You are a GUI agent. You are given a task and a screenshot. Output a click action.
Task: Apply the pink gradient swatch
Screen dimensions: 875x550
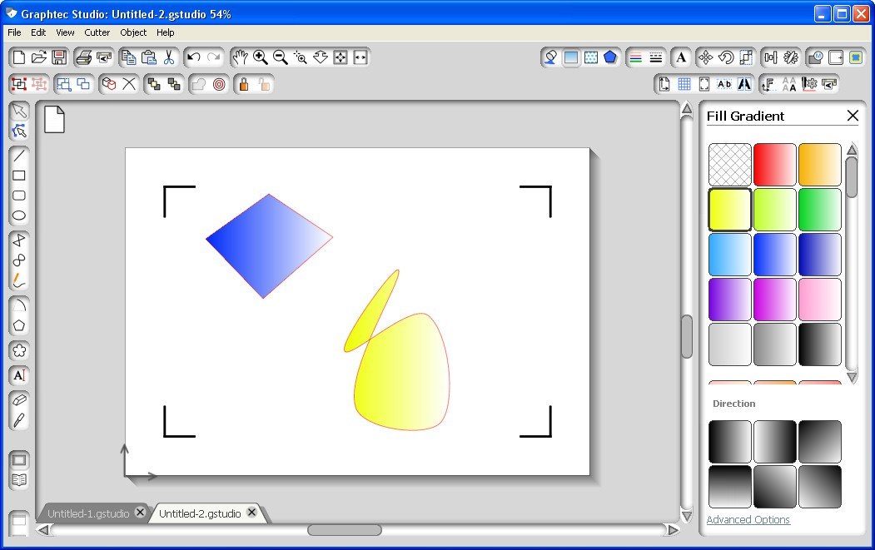[820, 300]
